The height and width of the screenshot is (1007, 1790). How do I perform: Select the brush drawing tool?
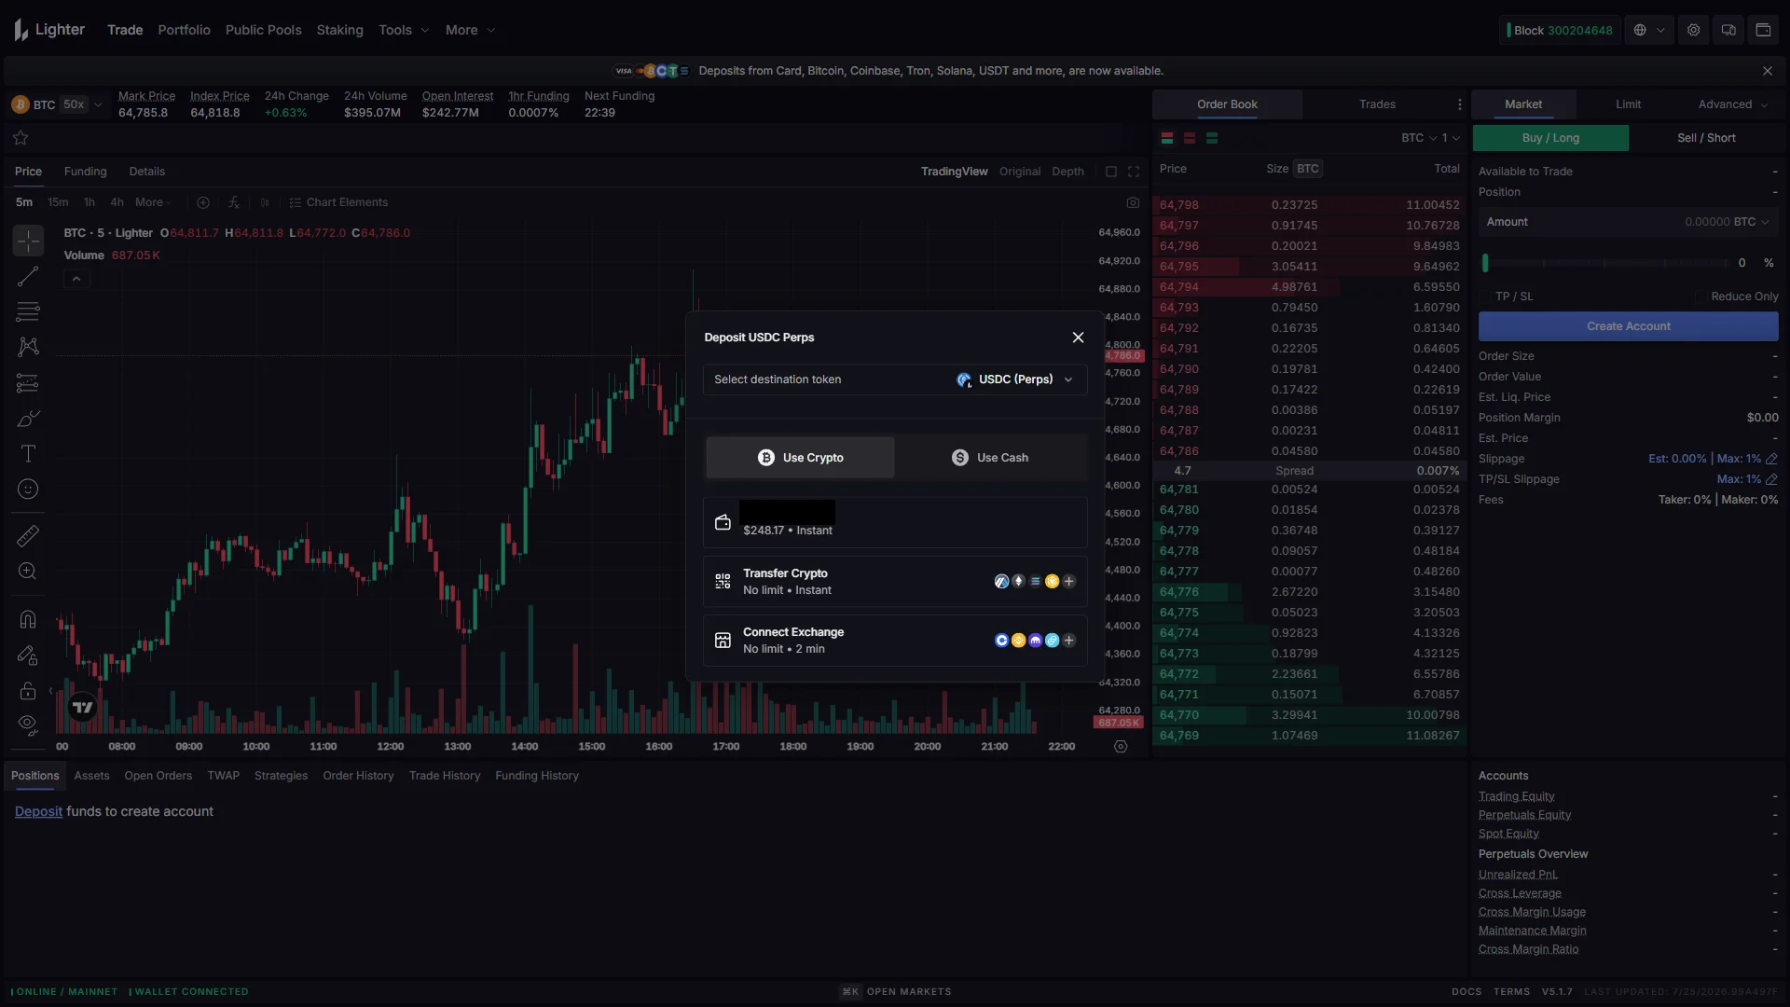[28, 418]
